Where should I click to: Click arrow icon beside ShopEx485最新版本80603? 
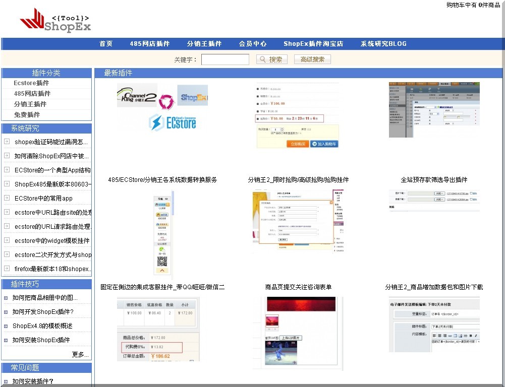7,184
